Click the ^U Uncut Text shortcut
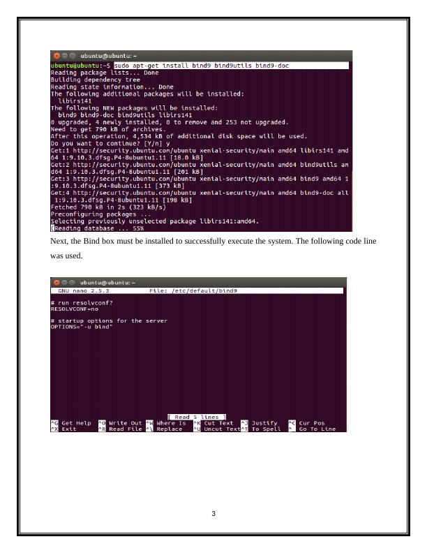 click(217, 429)
